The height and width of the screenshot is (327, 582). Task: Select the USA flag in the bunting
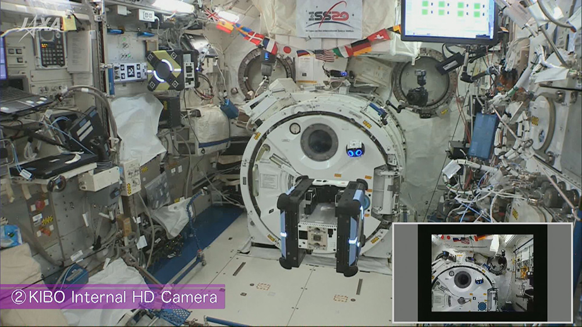(x=325, y=55)
